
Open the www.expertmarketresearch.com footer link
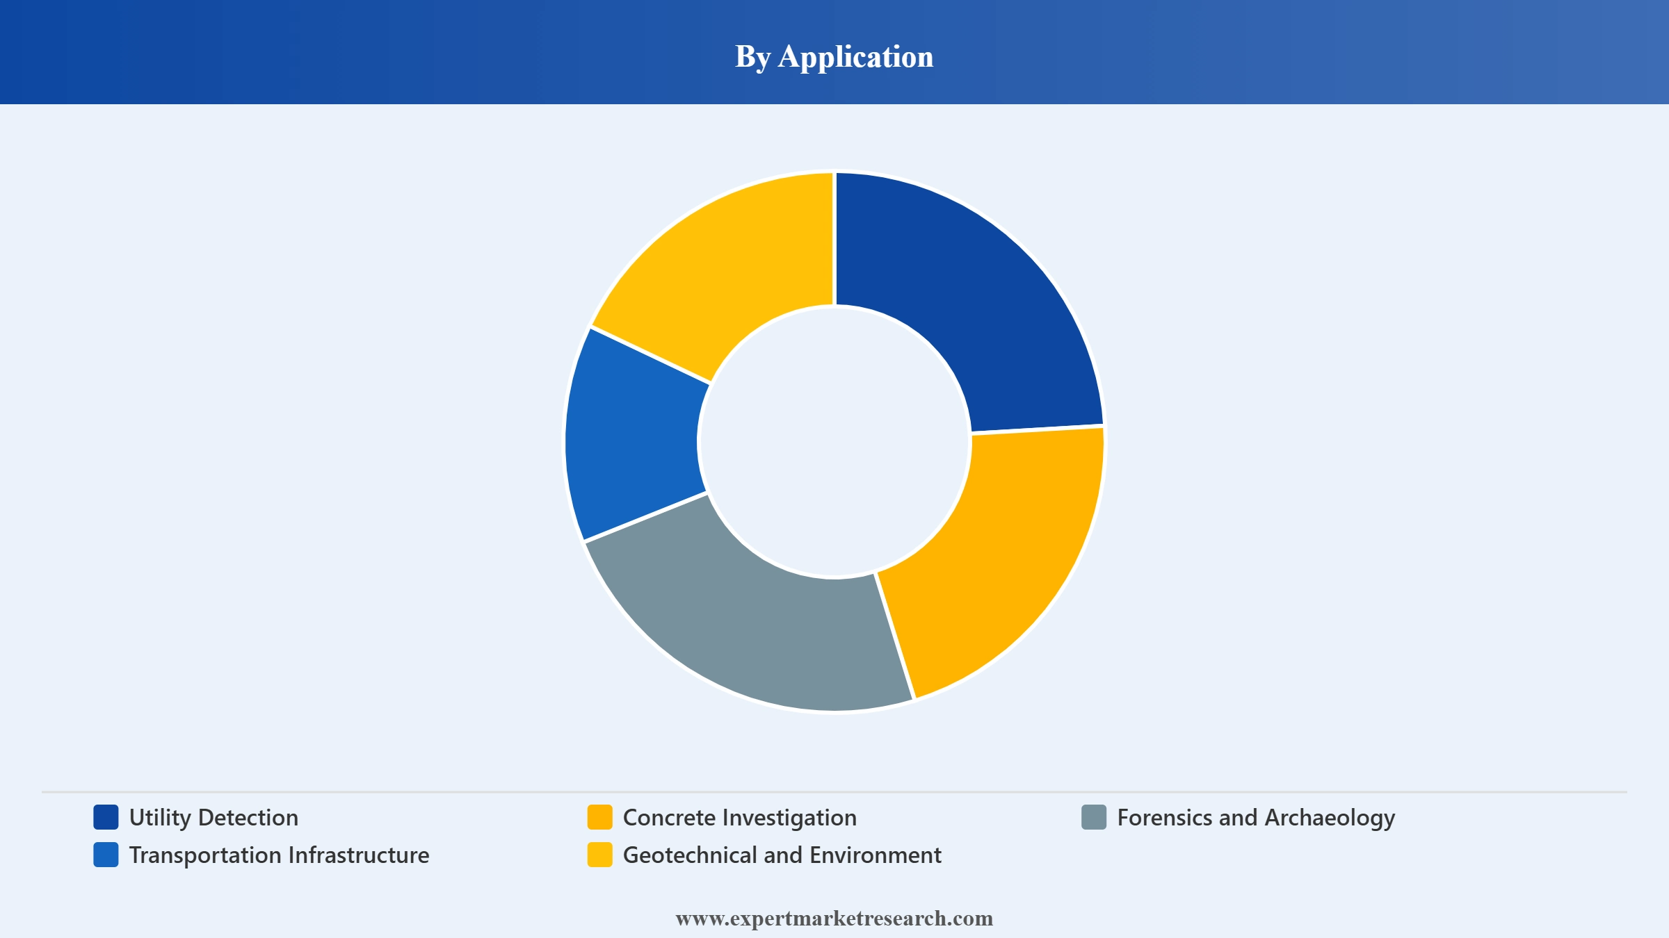pyautogui.click(x=834, y=919)
